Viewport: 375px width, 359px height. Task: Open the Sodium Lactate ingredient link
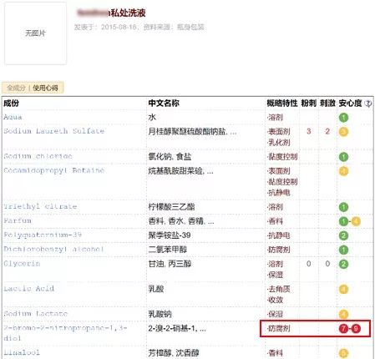point(36,314)
